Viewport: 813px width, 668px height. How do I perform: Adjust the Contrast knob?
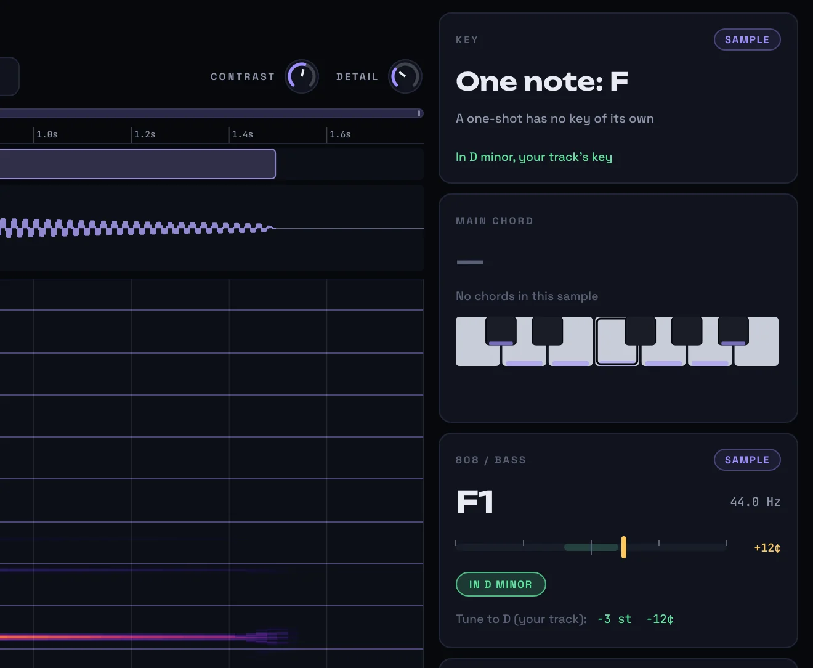(302, 76)
